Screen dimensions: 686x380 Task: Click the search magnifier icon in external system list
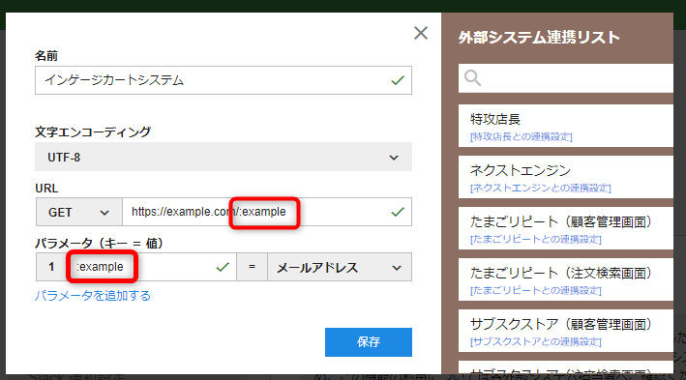point(472,78)
